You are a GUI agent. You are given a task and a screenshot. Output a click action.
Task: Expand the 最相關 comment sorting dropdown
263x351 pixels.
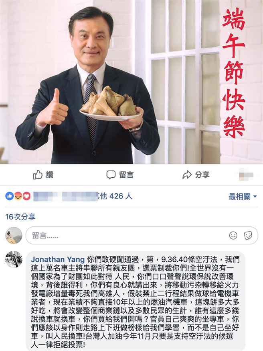pyautogui.click(x=243, y=197)
